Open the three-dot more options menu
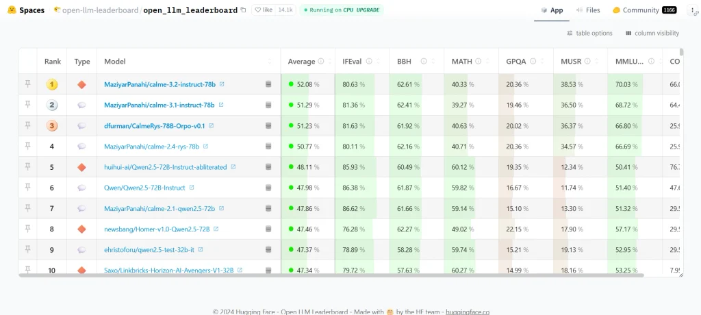The width and height of the screenshot is (701, 315). [692, 10]
